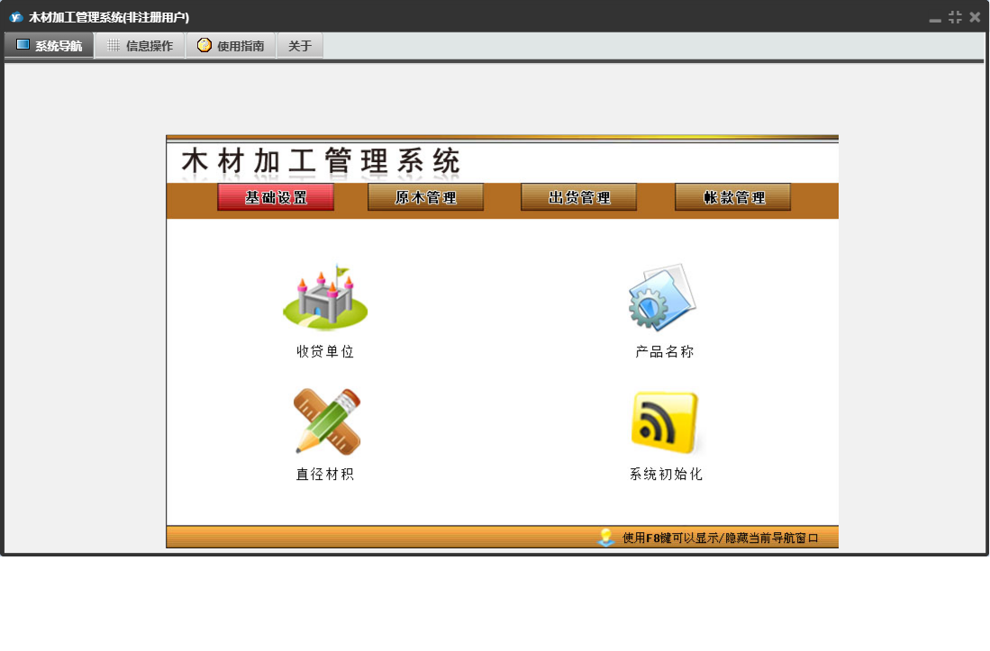Select the 帐款管理 button
The width and height of the screenshot is (990, 651).
pyautogui.click(x=733, y=197)
